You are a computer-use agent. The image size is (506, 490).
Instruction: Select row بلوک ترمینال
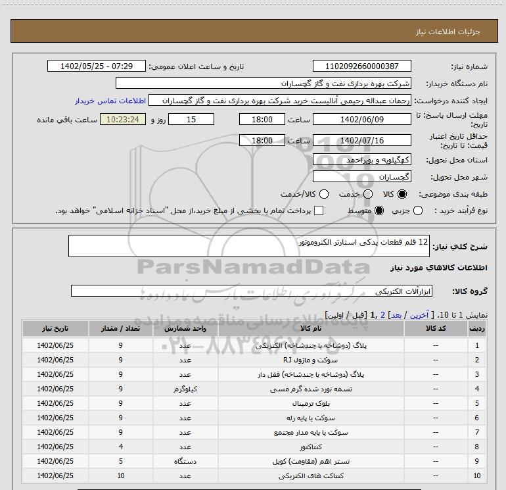point(254,403)
